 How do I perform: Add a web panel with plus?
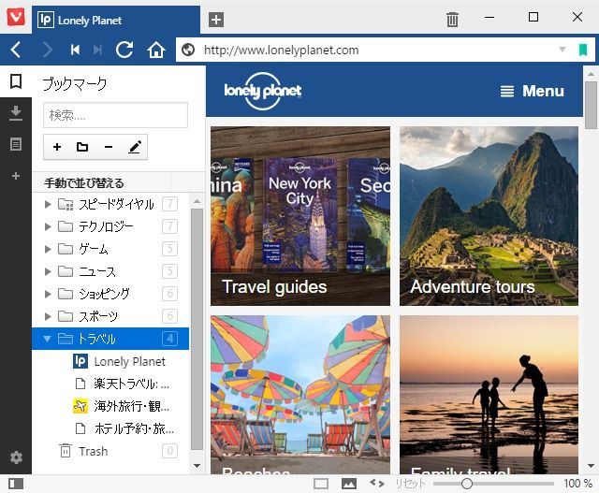(16, 176)
